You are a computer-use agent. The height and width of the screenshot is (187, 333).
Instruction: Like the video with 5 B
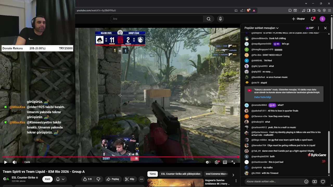pyautogui.click(x=87, y=179)
